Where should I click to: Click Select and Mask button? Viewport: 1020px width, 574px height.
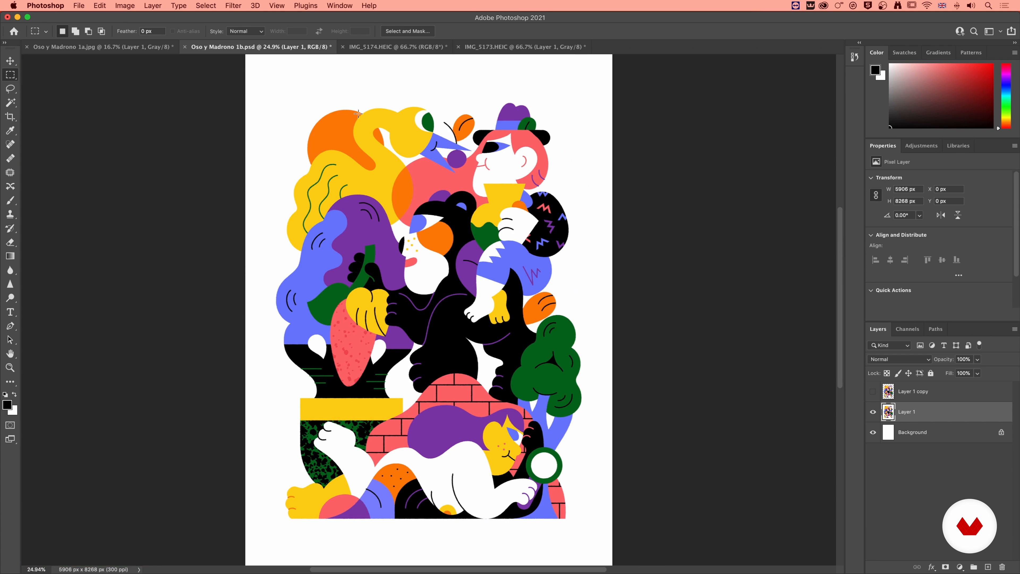coord(407,31)
